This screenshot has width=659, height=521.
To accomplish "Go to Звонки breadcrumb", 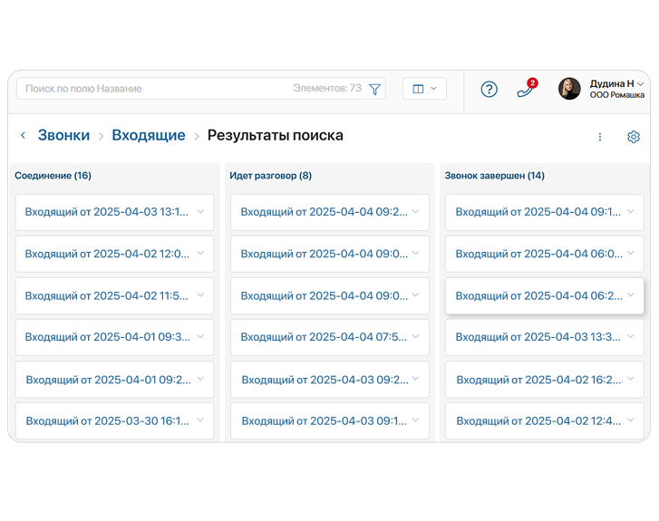I will click(63, 135).
